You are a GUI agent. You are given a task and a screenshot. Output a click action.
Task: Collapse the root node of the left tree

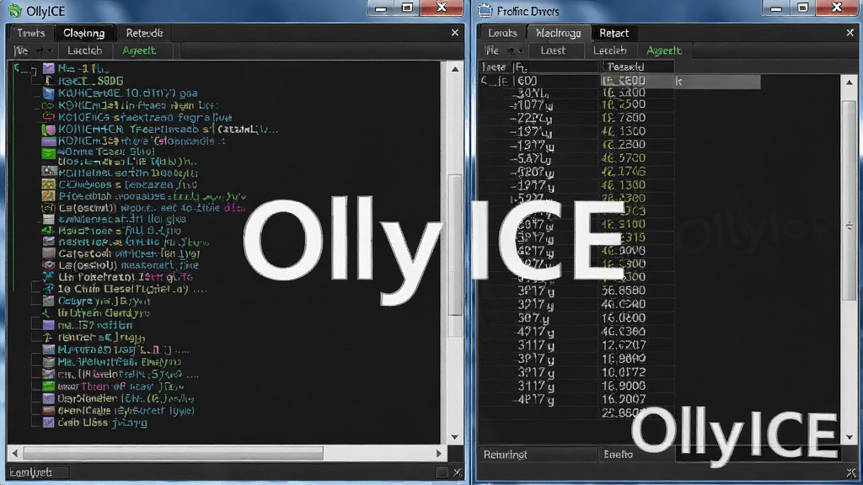point(19,68)
